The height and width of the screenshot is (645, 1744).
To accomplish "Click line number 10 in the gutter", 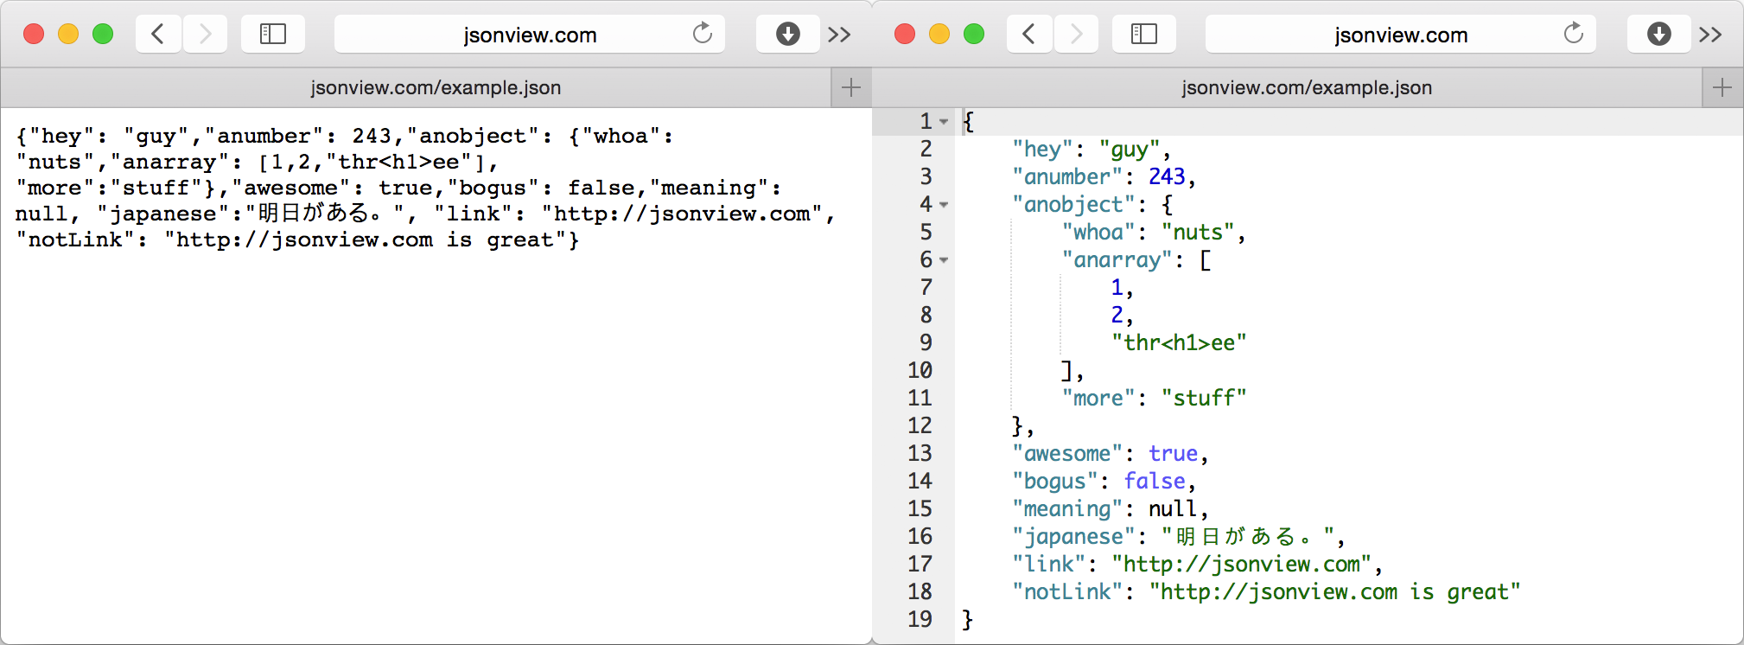I will click(920, 371).
